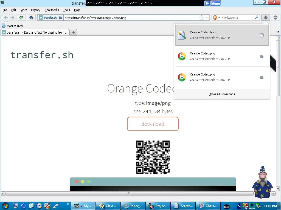Click the open-containing-folder icon for Orange Codec.bmp
This screenshot has width=281, height=210.
coord(262,35)
